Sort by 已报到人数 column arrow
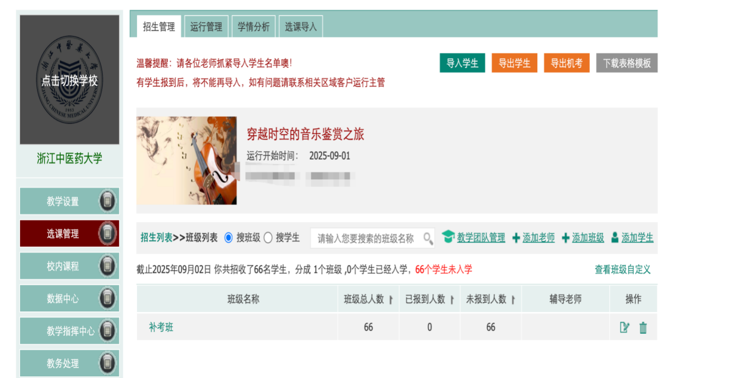The width and height of the screenshot is (740, 378). [x=452, y=300]
